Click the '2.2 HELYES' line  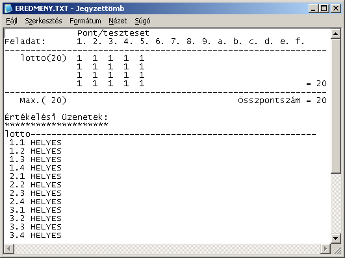(x=35, y=185)
